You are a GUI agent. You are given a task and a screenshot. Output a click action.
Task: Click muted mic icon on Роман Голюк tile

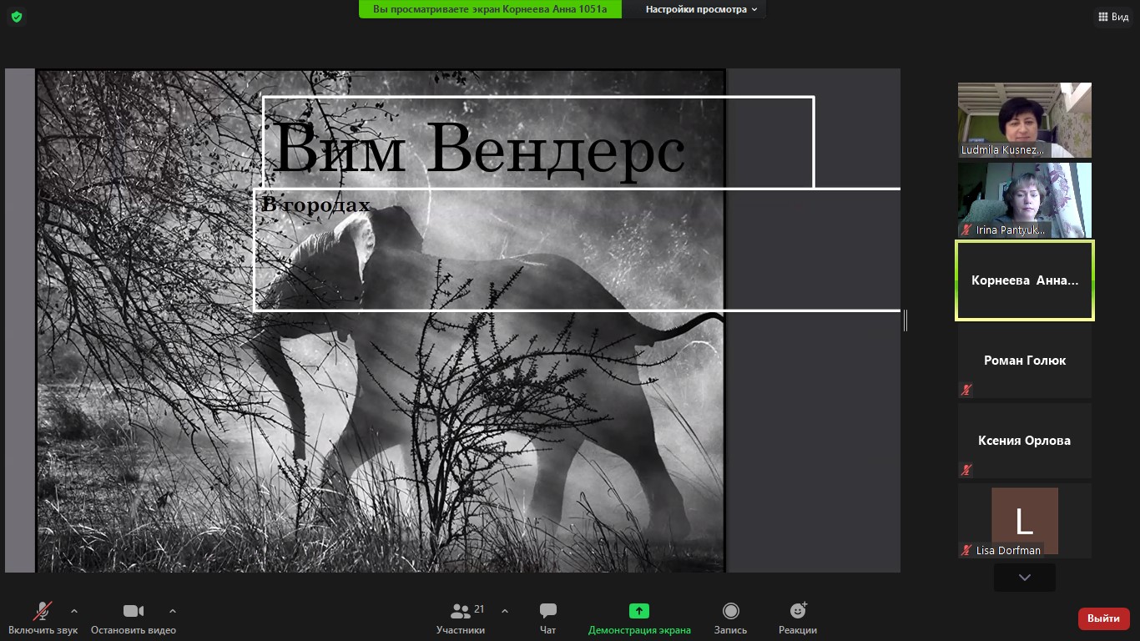click(966, 390)
